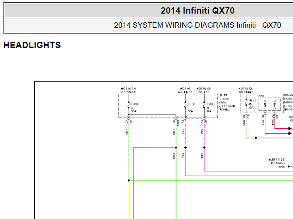Select the fuse label under HOT IN ON OR ACC

pyautogui.click(x=210, y=107)
